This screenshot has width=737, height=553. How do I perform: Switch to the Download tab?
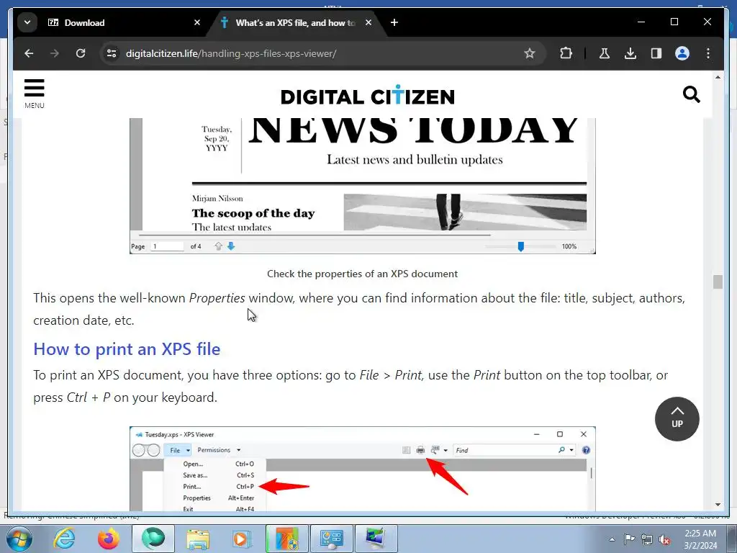(124, 22)
